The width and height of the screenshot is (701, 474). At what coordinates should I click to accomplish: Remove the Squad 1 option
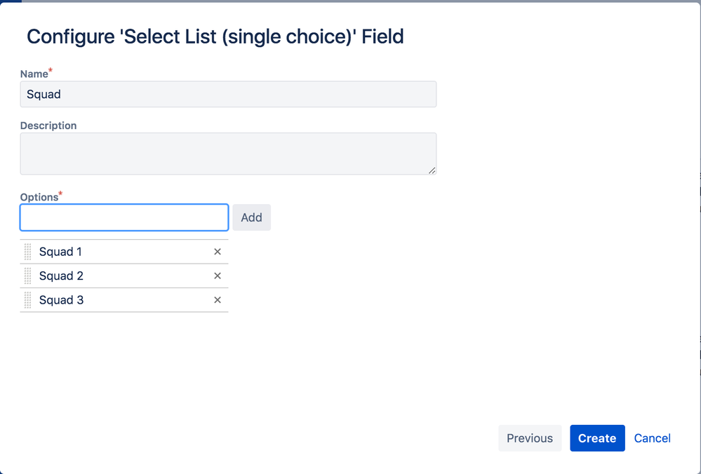point(218,252)
